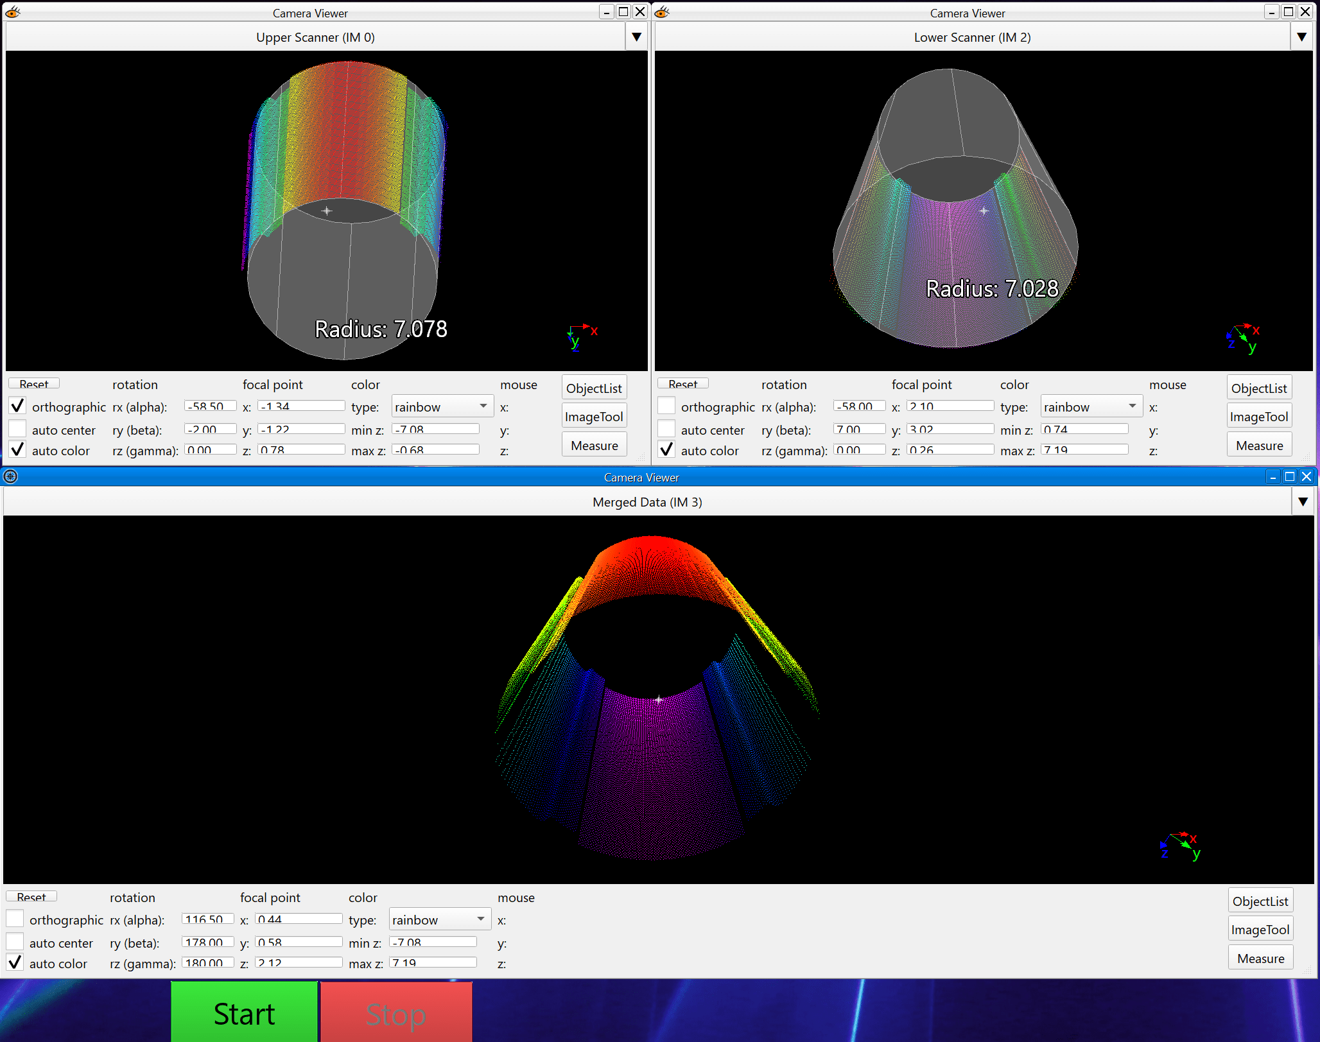Maximize the Merged Data Camera Viewer window
1320x1042 pixels.
[1289, 476]
